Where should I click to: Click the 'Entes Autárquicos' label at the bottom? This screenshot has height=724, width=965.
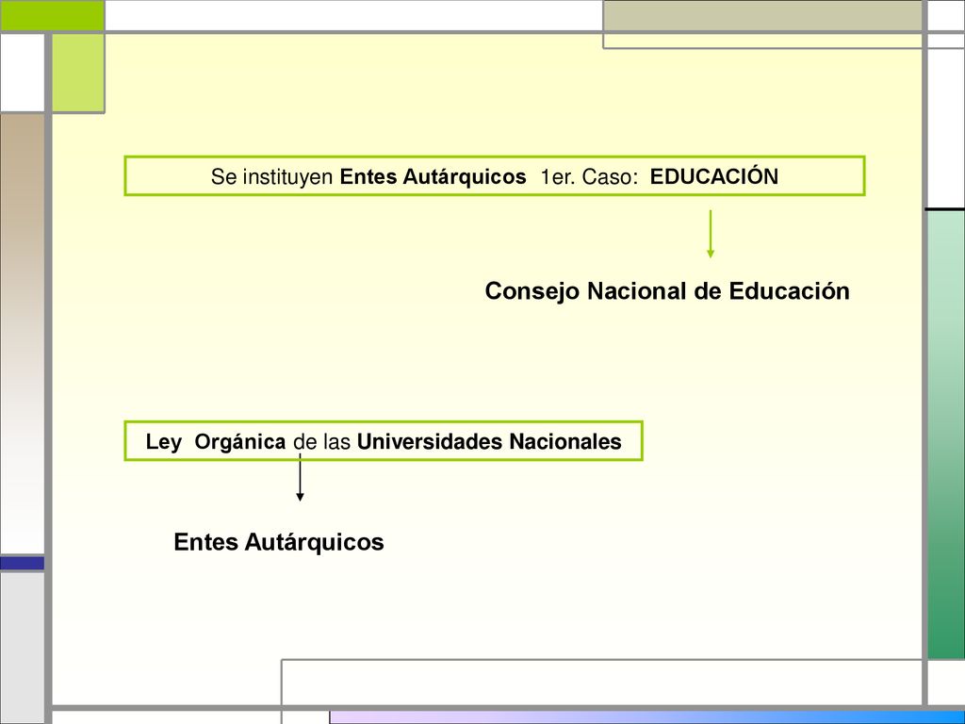click(x=279, y=542)
